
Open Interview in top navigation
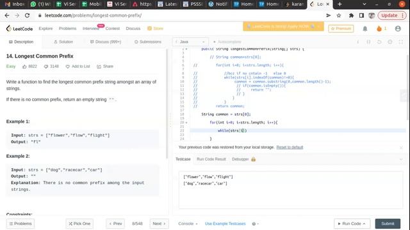[91, 28]
